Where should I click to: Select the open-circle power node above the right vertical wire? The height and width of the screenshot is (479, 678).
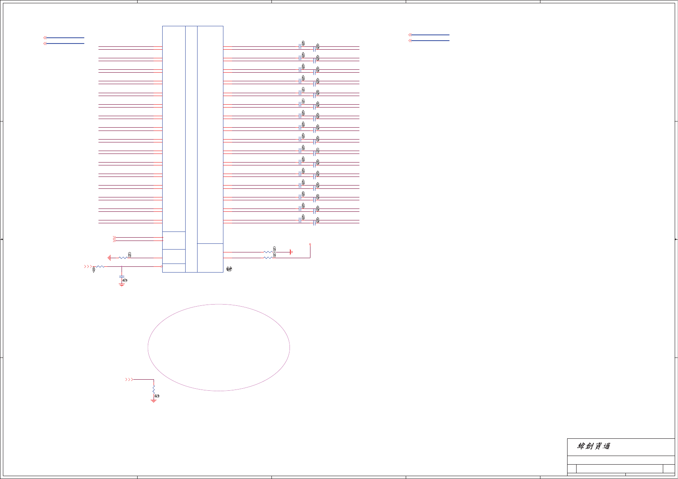[310, 244]
